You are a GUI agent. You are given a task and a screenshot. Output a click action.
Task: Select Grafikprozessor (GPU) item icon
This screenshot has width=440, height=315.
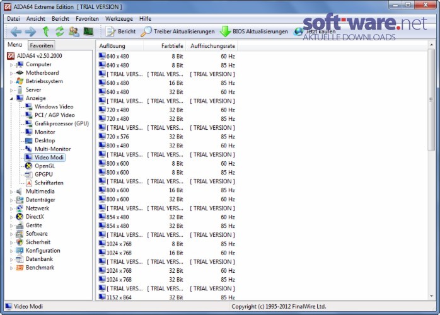point(28,123)
